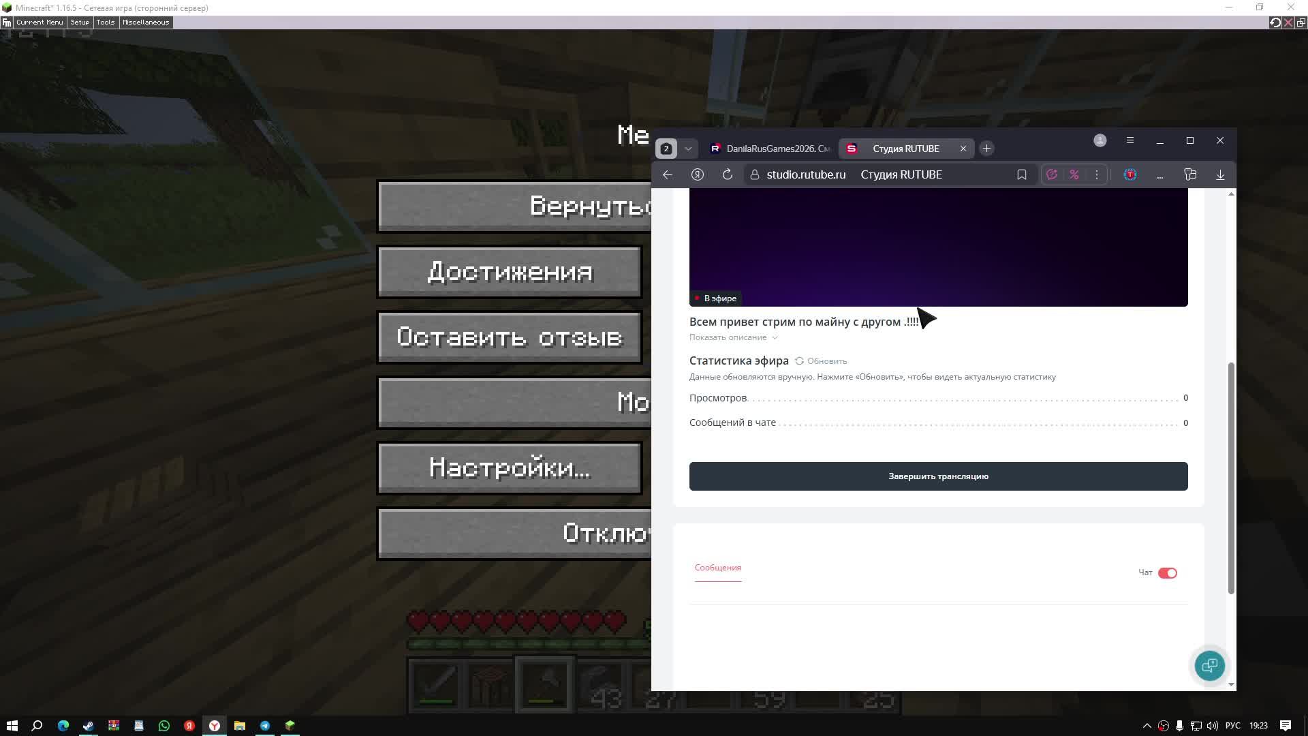Select the Сообщения tab
The image size is (1308, 736).
717,568
